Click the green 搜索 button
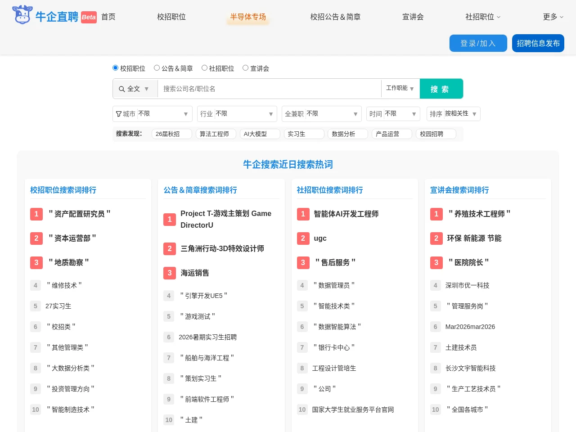The width and height of the screenshot is (576, 432). [441, 89]
